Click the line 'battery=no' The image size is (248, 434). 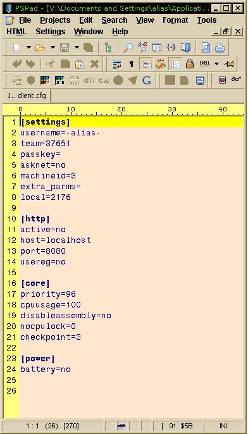point(46,369)
